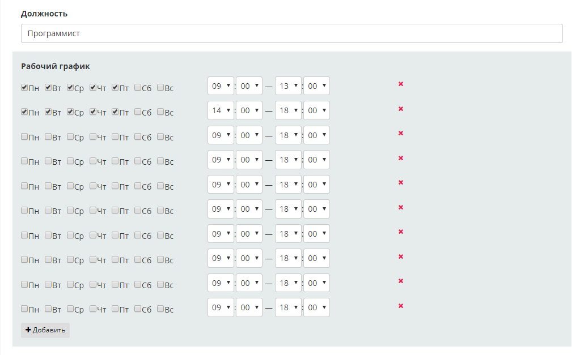
Task: Open end minutes dropdown in 14:00–18:00 row
Action: (316, 110)
